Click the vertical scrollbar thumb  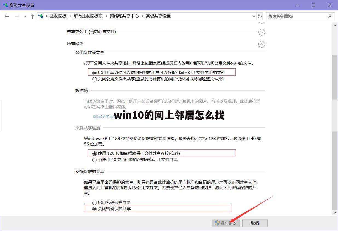pyautogui.click(x=335, y=132)
